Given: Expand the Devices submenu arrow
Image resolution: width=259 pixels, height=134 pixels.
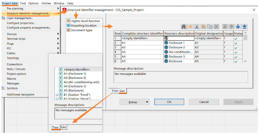Looking at the screenshot, I should click(58, 34).
